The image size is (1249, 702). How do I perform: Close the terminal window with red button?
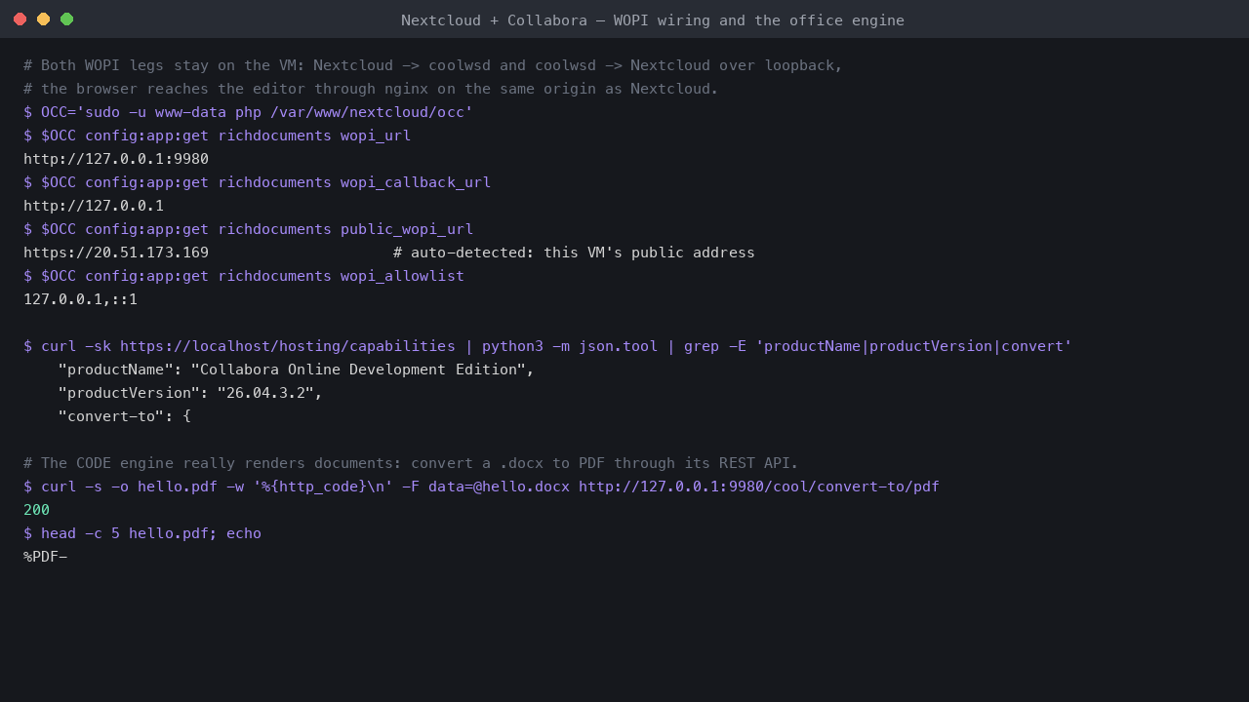(20, 19)
